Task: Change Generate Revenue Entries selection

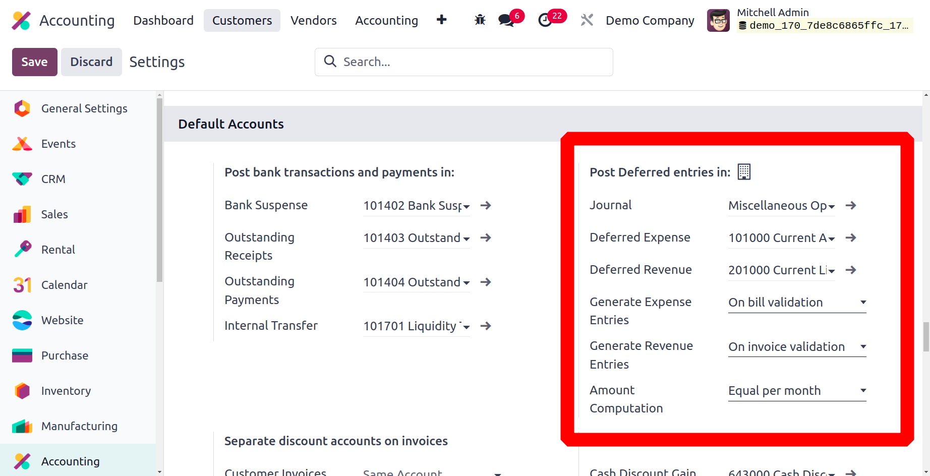Action: click(797, 347)
